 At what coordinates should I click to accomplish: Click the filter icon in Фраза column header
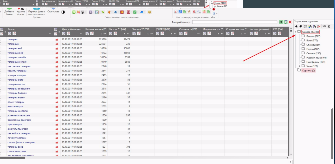pyautogui.click(x=9, y=33)
